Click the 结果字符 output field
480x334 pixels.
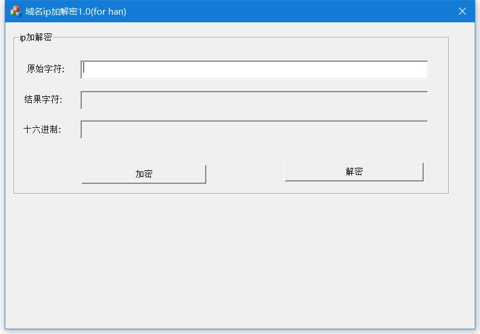(254, 100)
